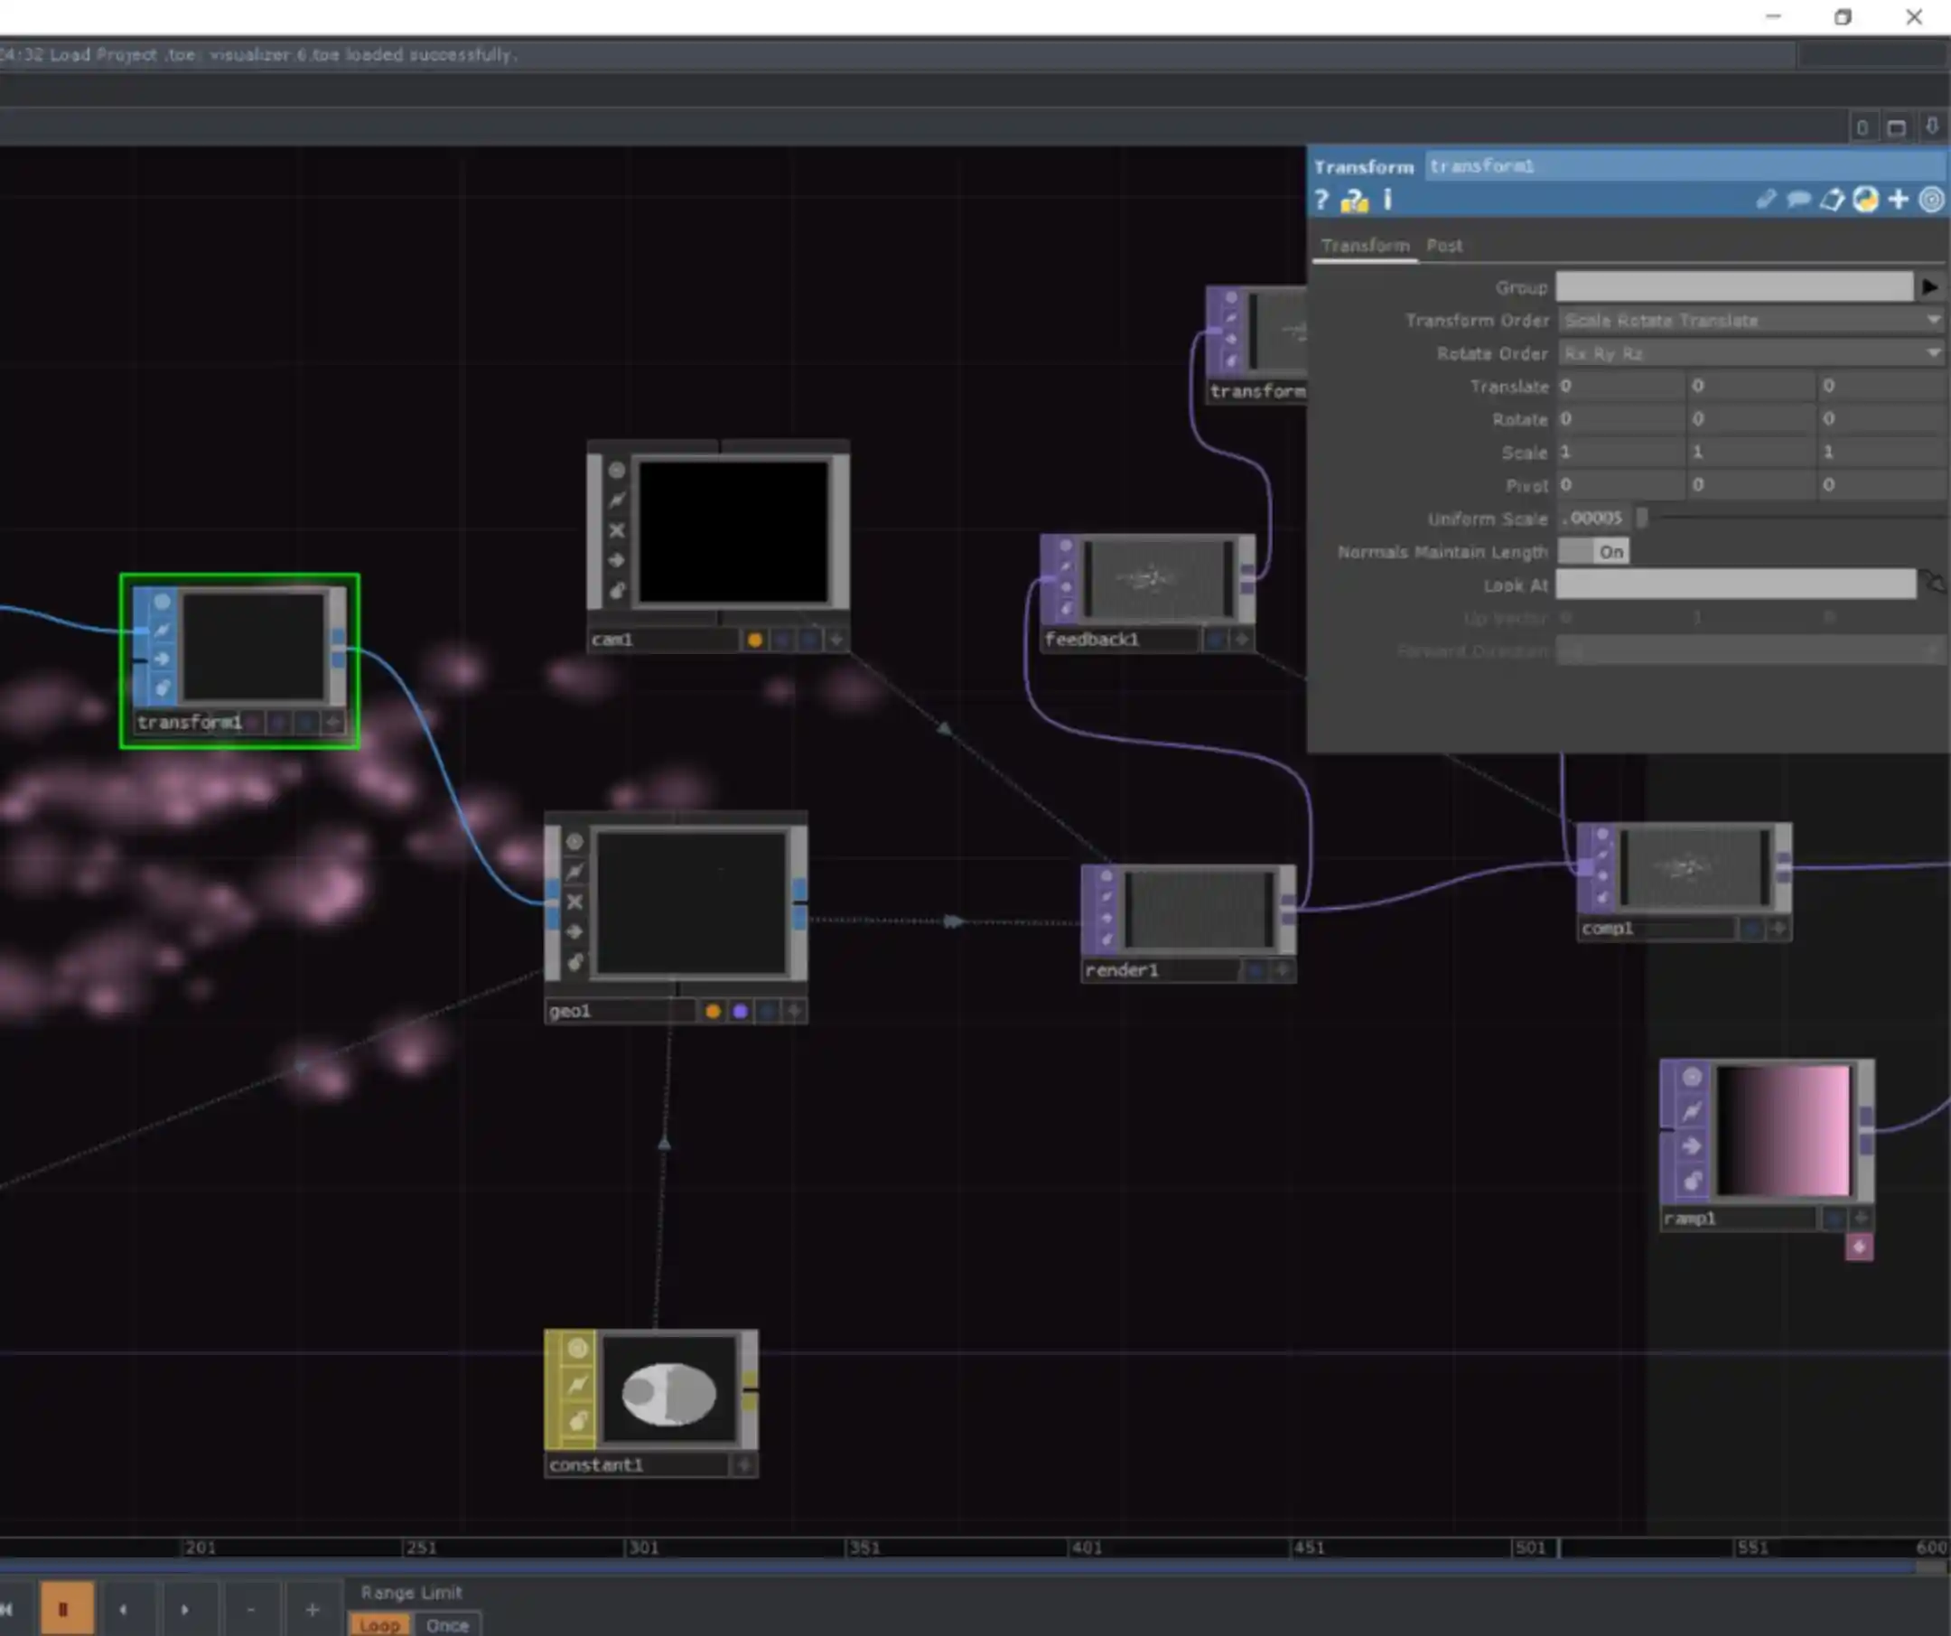
Task: Adjust the Uniform Scale slider handle
Action: [1641, 519]
